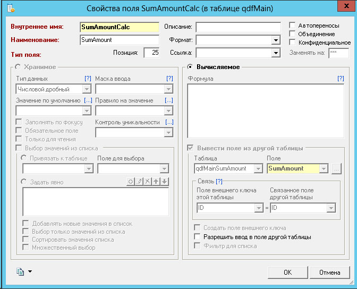Image resolution: width=357 pixels, height=289 pixels.
Task: Click ellipsis link for Контроль уникальности
Action: (169, 122)
